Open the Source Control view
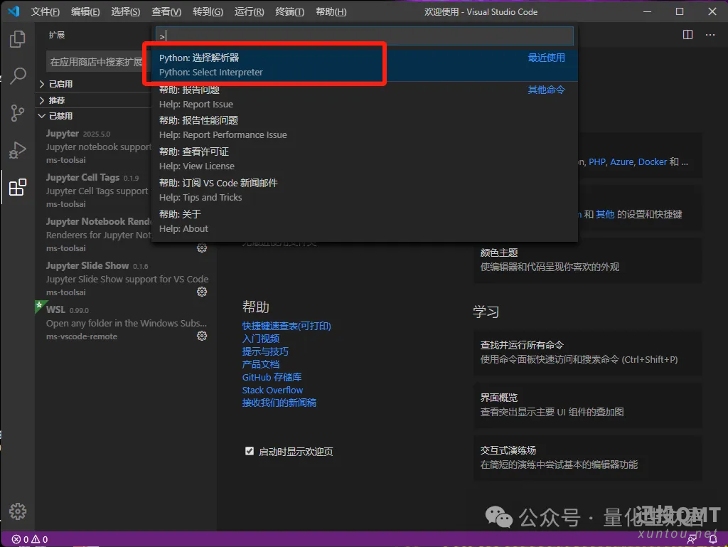 coord(18,113)
